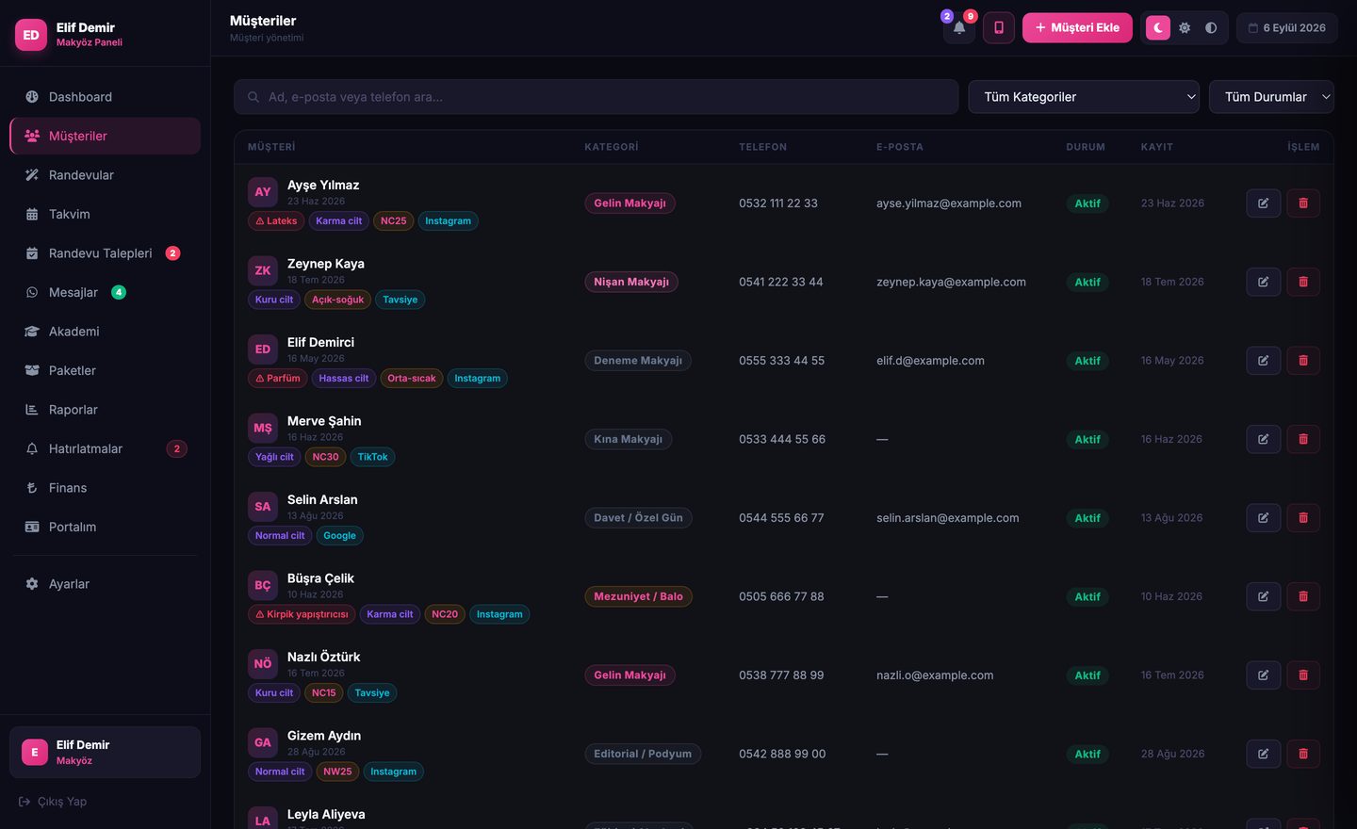Open Randevu Talepleri sidebar item
Viewport: 1357px width, 829px height.
tap(105, 253)
